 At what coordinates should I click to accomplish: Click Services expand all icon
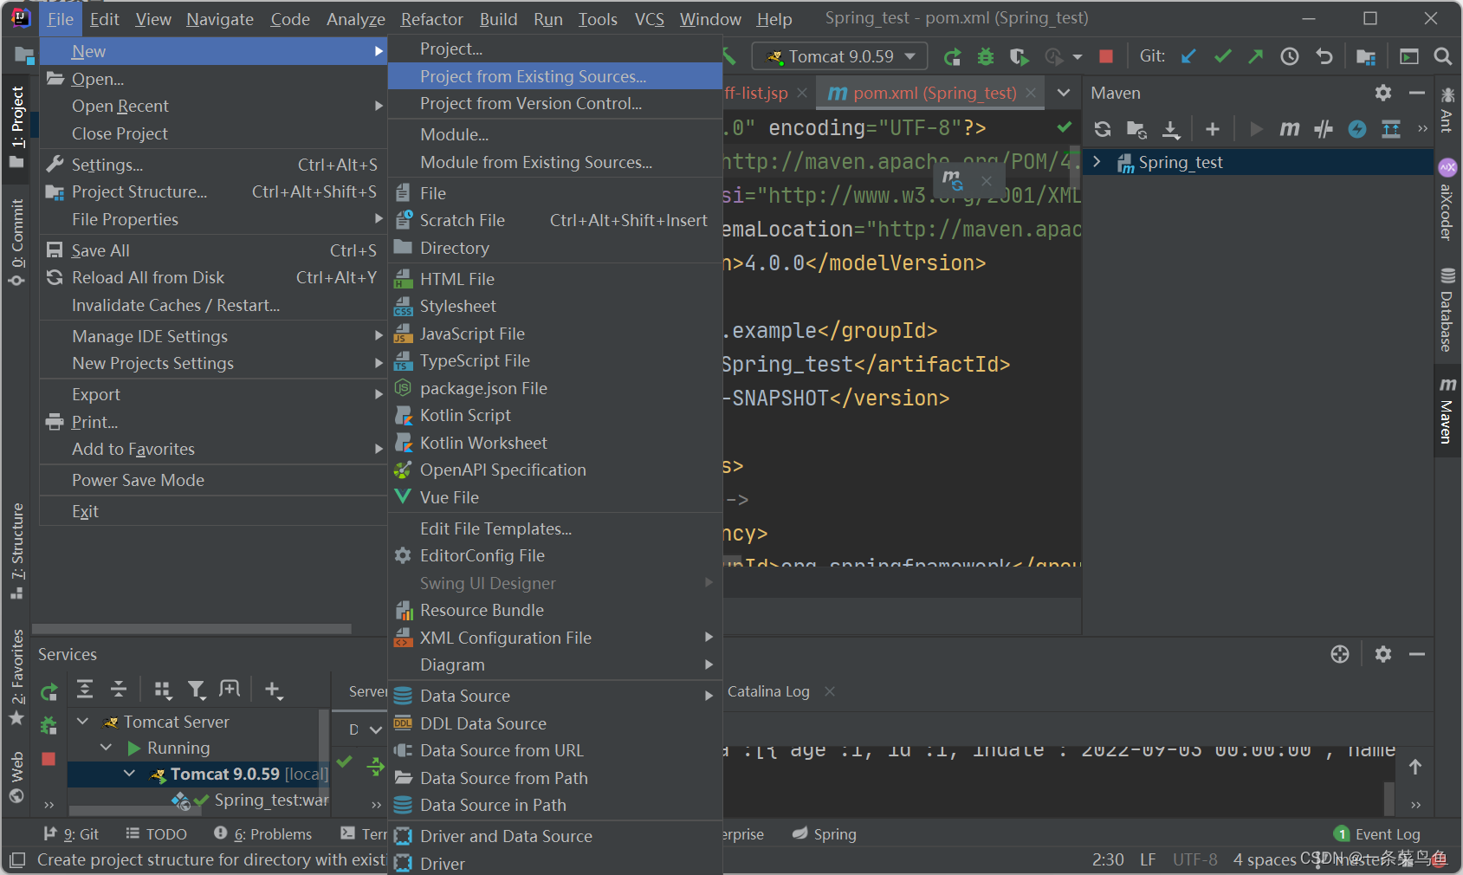click(x=85, y=690)
